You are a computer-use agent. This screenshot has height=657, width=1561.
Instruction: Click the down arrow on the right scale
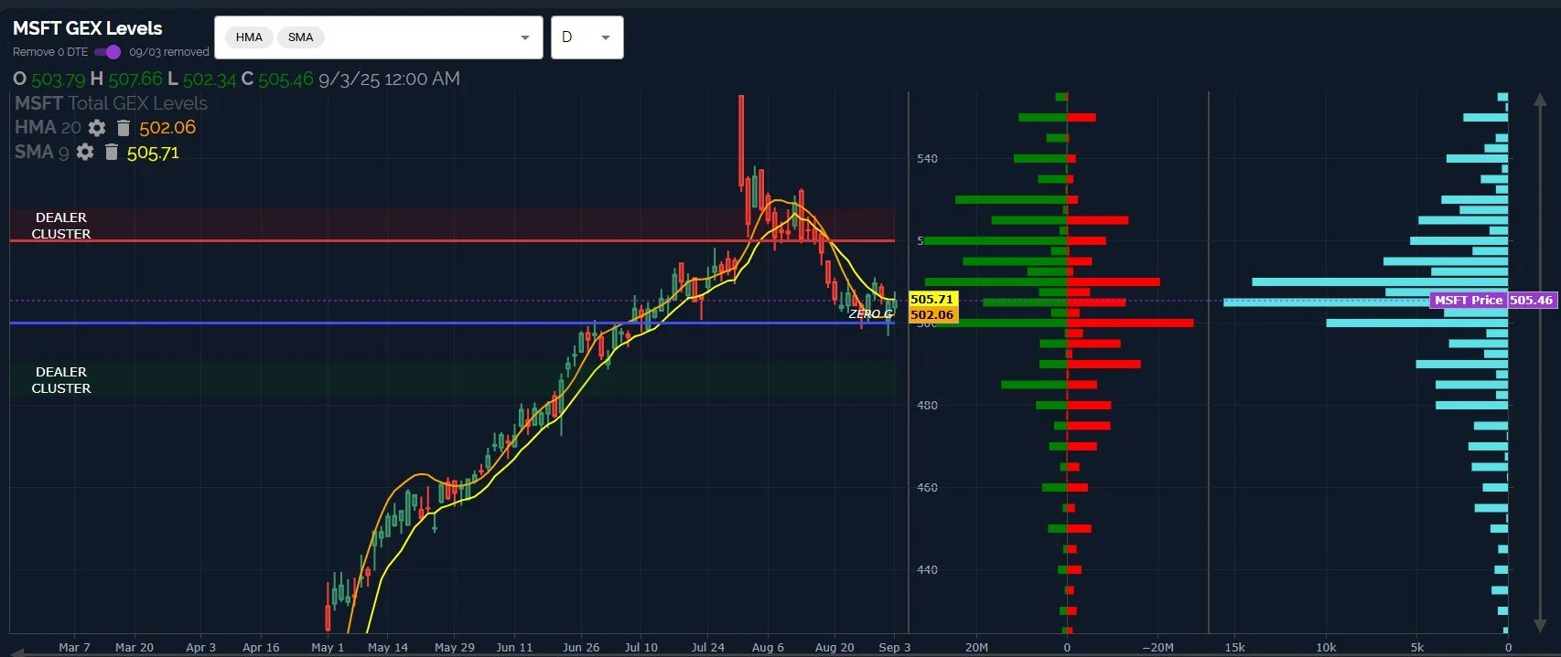pyautogui.click(x=1539, y=626)
